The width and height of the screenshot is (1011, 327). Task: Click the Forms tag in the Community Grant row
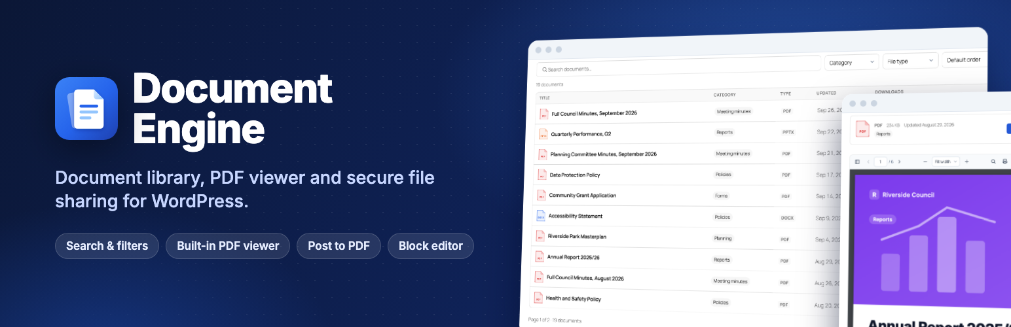pos(722,196)
